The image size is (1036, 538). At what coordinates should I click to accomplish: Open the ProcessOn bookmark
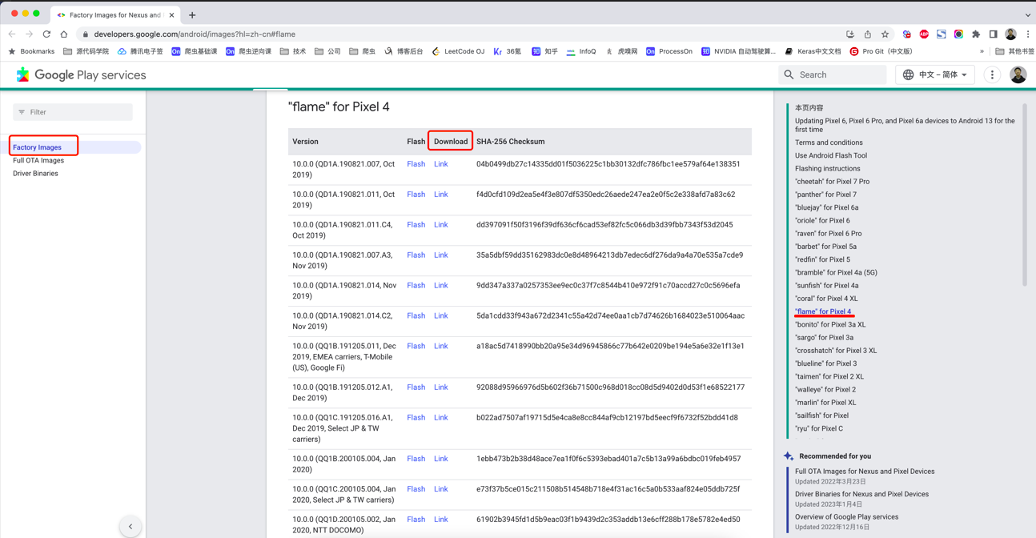coord(669,51)
